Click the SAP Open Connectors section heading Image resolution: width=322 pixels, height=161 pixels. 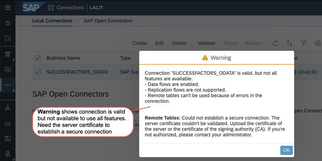pyautogui.click(x=71, y=94)
